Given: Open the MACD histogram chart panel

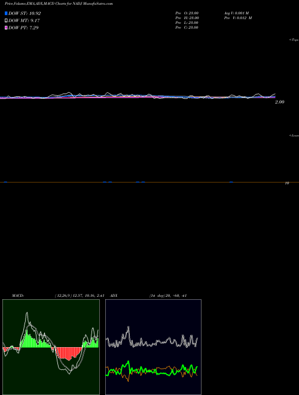Looking at the screenshot, I should tap(51, 347).
